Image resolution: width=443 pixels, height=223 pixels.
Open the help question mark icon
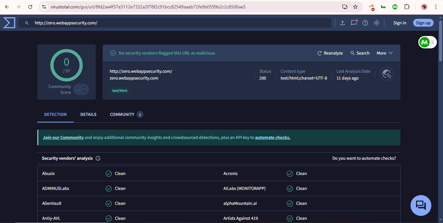[365, 23]
